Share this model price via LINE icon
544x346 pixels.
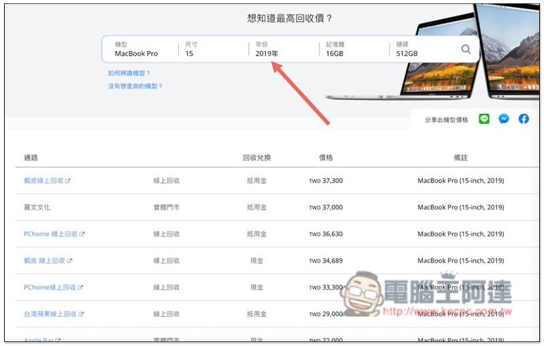pyautogui.click(x=484, y=119)
